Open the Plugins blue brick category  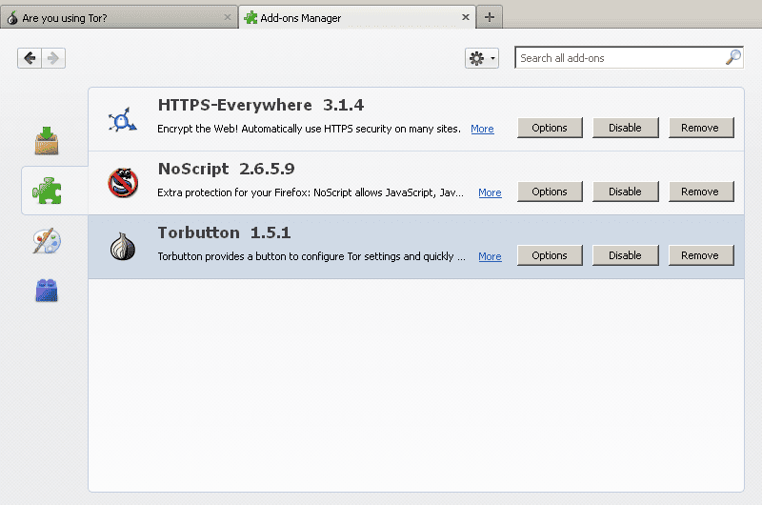pyautogui.click(x=47, y=290)
